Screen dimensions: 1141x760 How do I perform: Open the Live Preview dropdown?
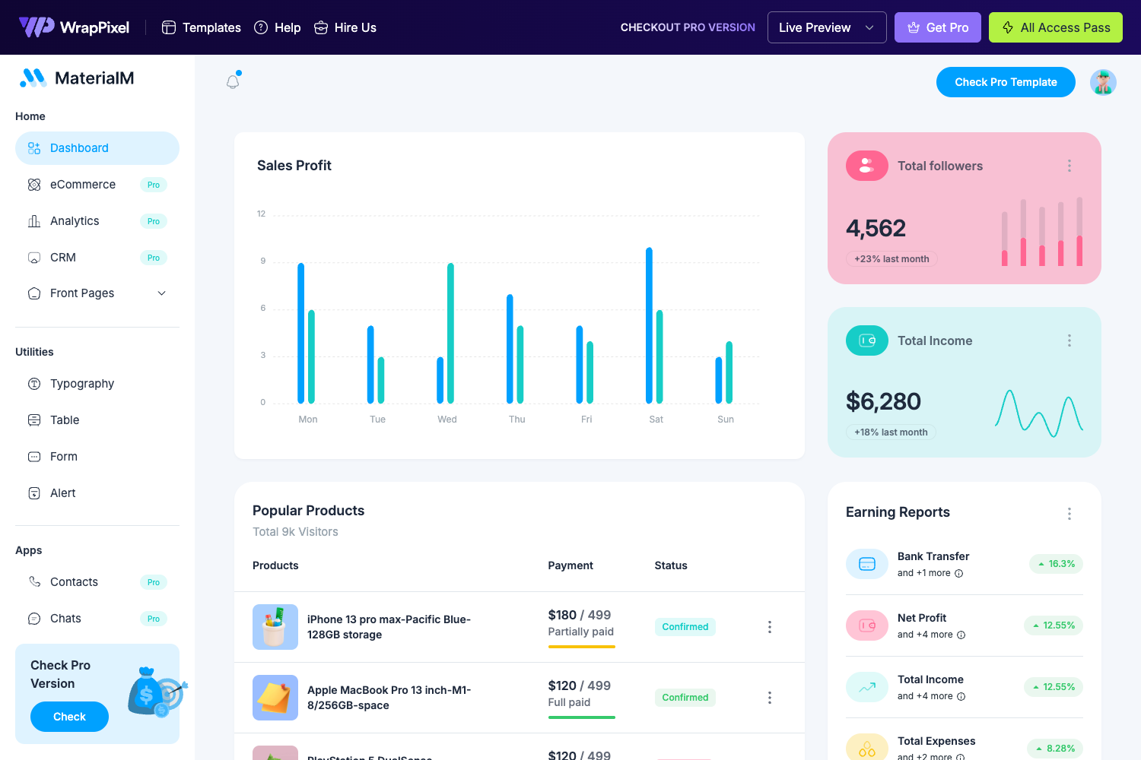(x=827, y=27)
